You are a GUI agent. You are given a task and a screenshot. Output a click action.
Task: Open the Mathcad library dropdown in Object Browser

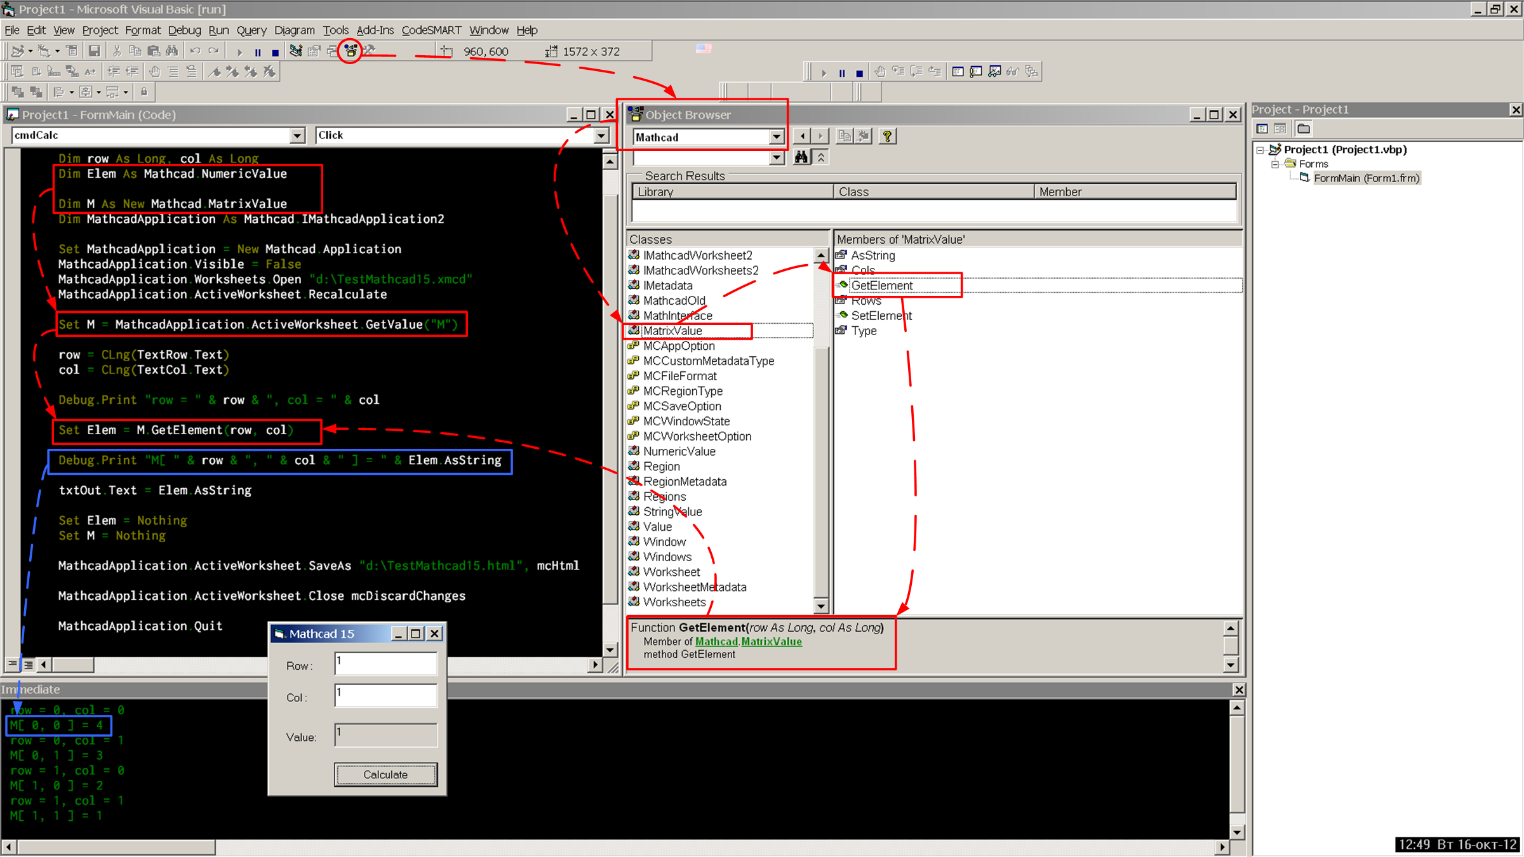pos(776,137)
